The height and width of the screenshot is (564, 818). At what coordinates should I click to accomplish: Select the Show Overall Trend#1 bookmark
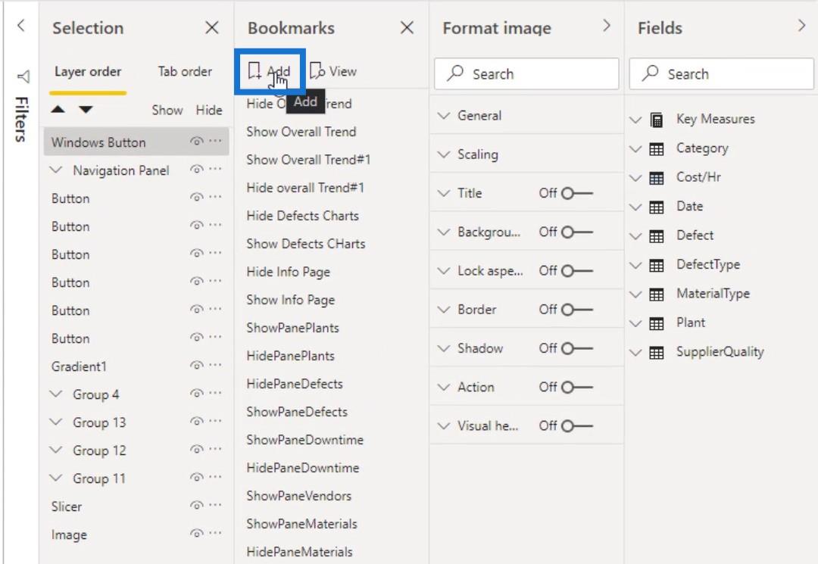308,160
